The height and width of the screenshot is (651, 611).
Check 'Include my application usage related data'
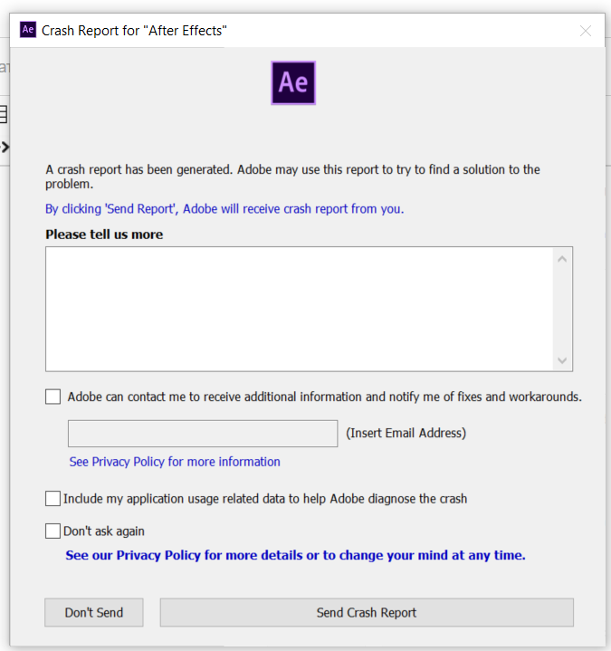pyautogui.click(x=53, y=498)
